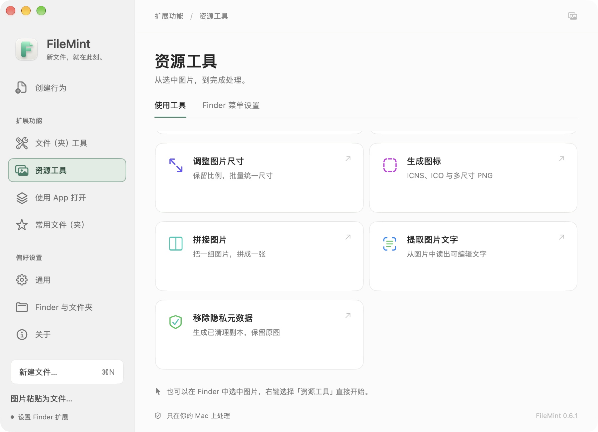Open the 通用 gear settings icon
The image size is (598, 432).
point(22,280)
